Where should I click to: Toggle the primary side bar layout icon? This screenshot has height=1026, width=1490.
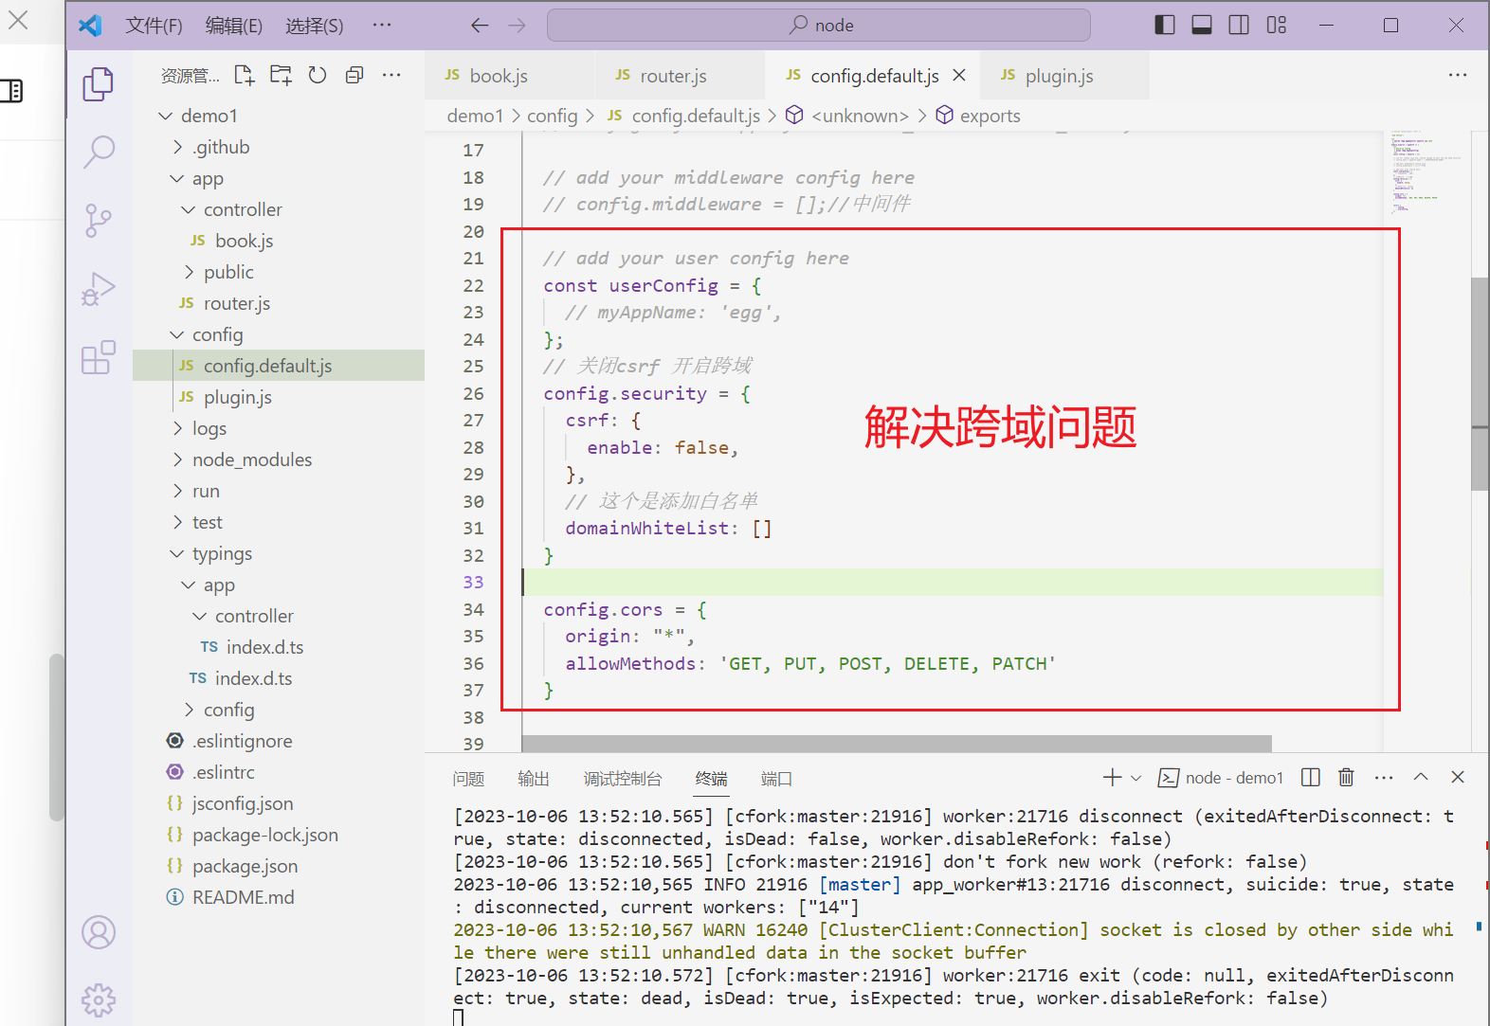click(x=1165, y=26)
